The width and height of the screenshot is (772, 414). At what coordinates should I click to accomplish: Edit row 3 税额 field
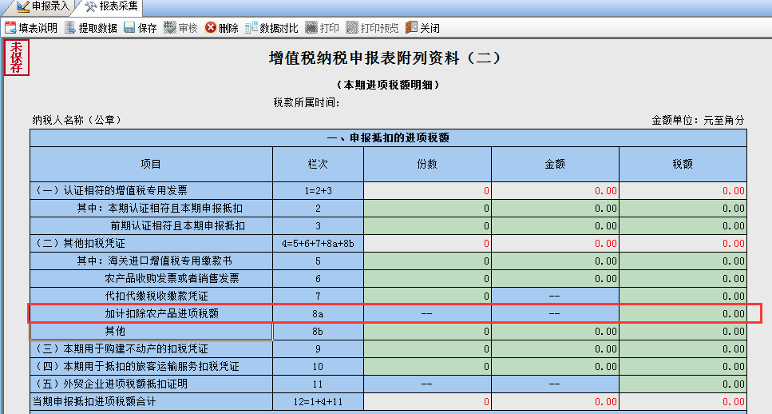(683, 226)
